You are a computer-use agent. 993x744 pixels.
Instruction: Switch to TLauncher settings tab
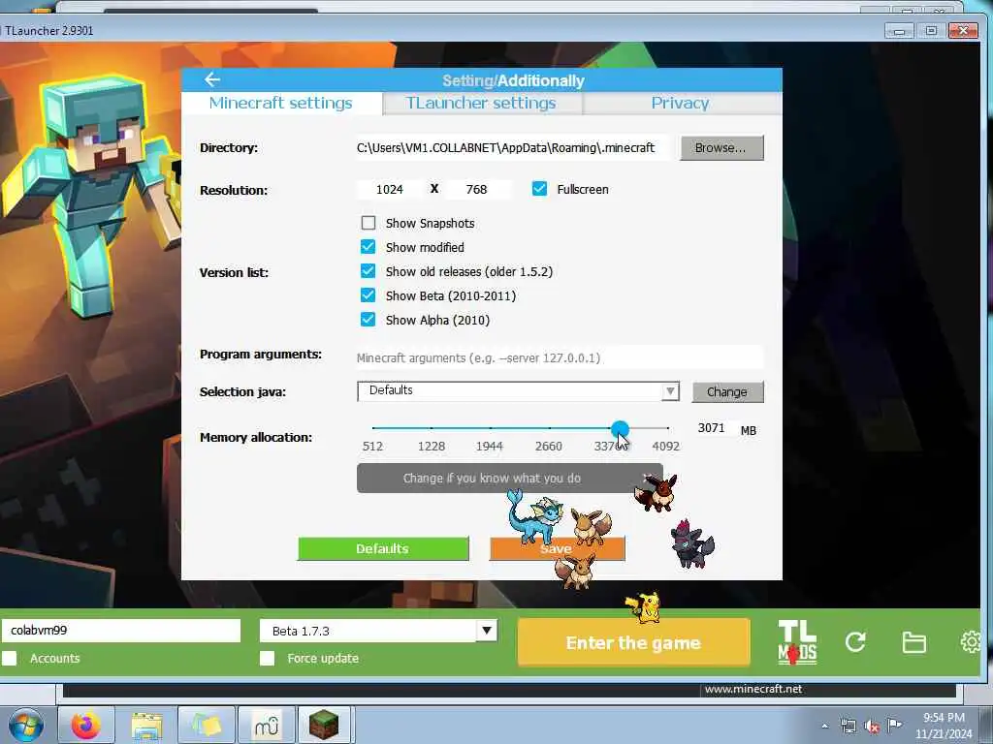click(481, 103)
